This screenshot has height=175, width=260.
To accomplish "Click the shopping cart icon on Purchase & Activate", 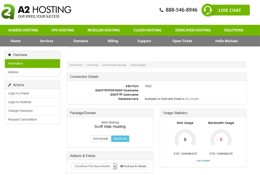I will pos(121,166).
